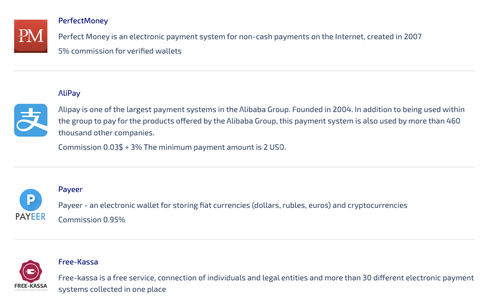Screen dimensions: 494x307
Task: Click the 5% commission for verified wallets text
Action: coord(120,51)
